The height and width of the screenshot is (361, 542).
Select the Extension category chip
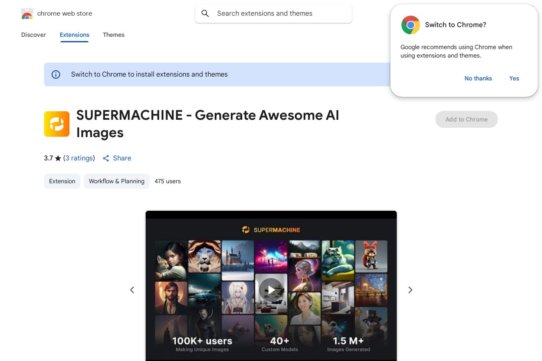[x=62, y=181]
